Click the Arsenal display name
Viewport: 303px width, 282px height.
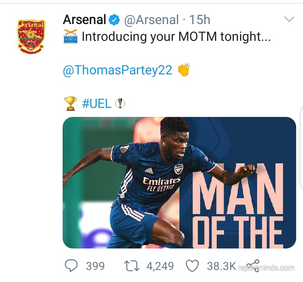pos(85,19)
